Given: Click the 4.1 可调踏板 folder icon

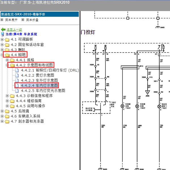Looking at the screenshot, I should [7, 40].
